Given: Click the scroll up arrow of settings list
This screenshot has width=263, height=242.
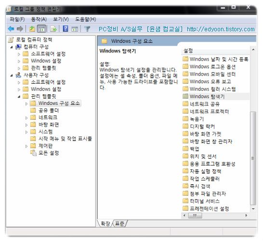Looking at the screenshot, I should (x=253, y=50).
